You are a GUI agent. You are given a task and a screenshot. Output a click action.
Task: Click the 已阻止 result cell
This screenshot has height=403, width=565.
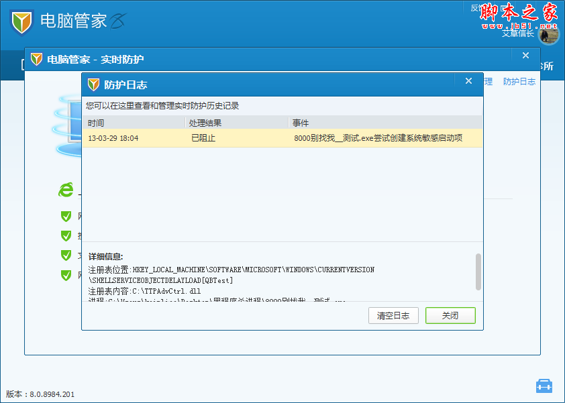pos(203,138)
